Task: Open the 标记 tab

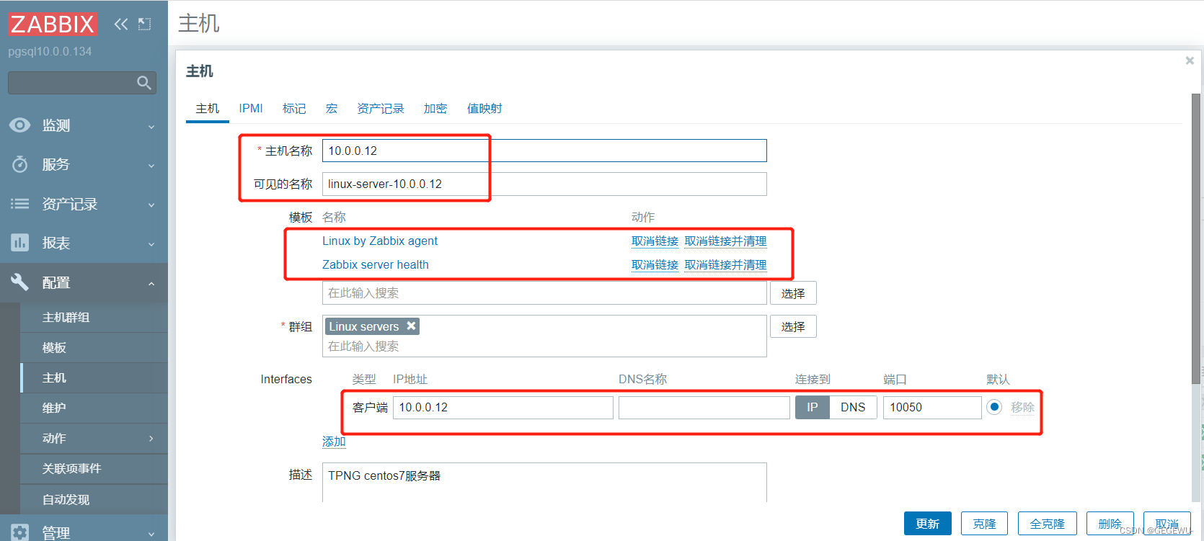Action: (x=294, y=108)
